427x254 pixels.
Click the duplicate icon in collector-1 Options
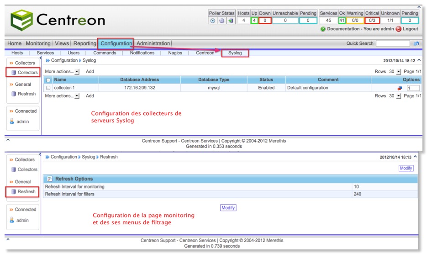click(400, 88)
